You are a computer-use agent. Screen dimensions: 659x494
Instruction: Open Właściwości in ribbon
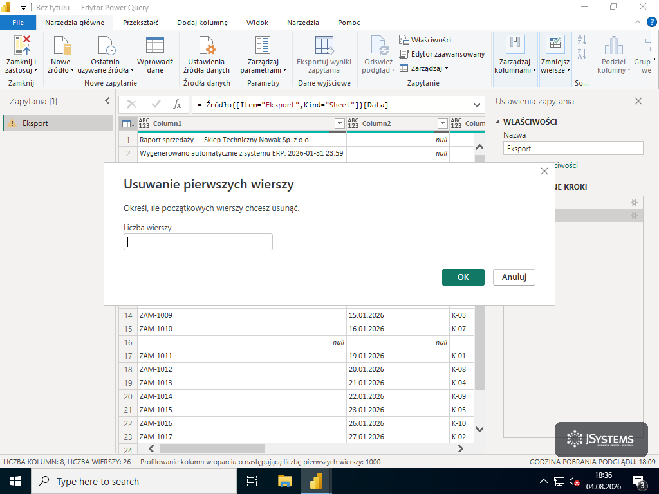coord(425,40)
